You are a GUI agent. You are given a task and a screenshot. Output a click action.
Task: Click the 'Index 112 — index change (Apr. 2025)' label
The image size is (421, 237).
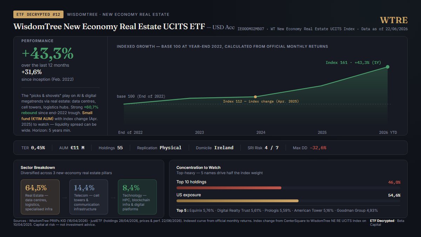[x=261, y=101]
